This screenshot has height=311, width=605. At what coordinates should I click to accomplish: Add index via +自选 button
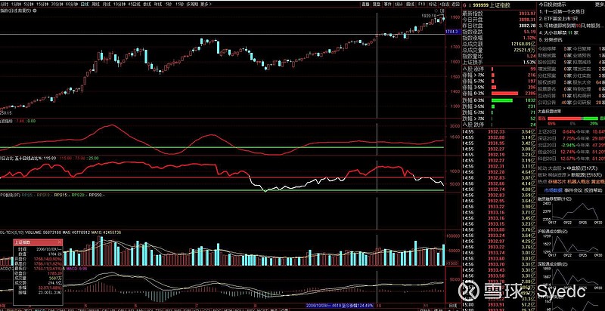(x=445, y=4)
